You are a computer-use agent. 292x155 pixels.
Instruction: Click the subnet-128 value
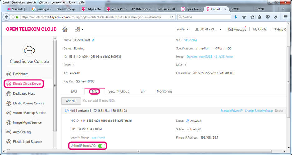(194, 129)
